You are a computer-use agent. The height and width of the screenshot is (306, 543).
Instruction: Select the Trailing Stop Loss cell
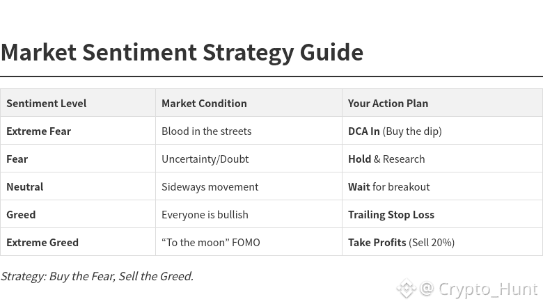coord(391,214)
